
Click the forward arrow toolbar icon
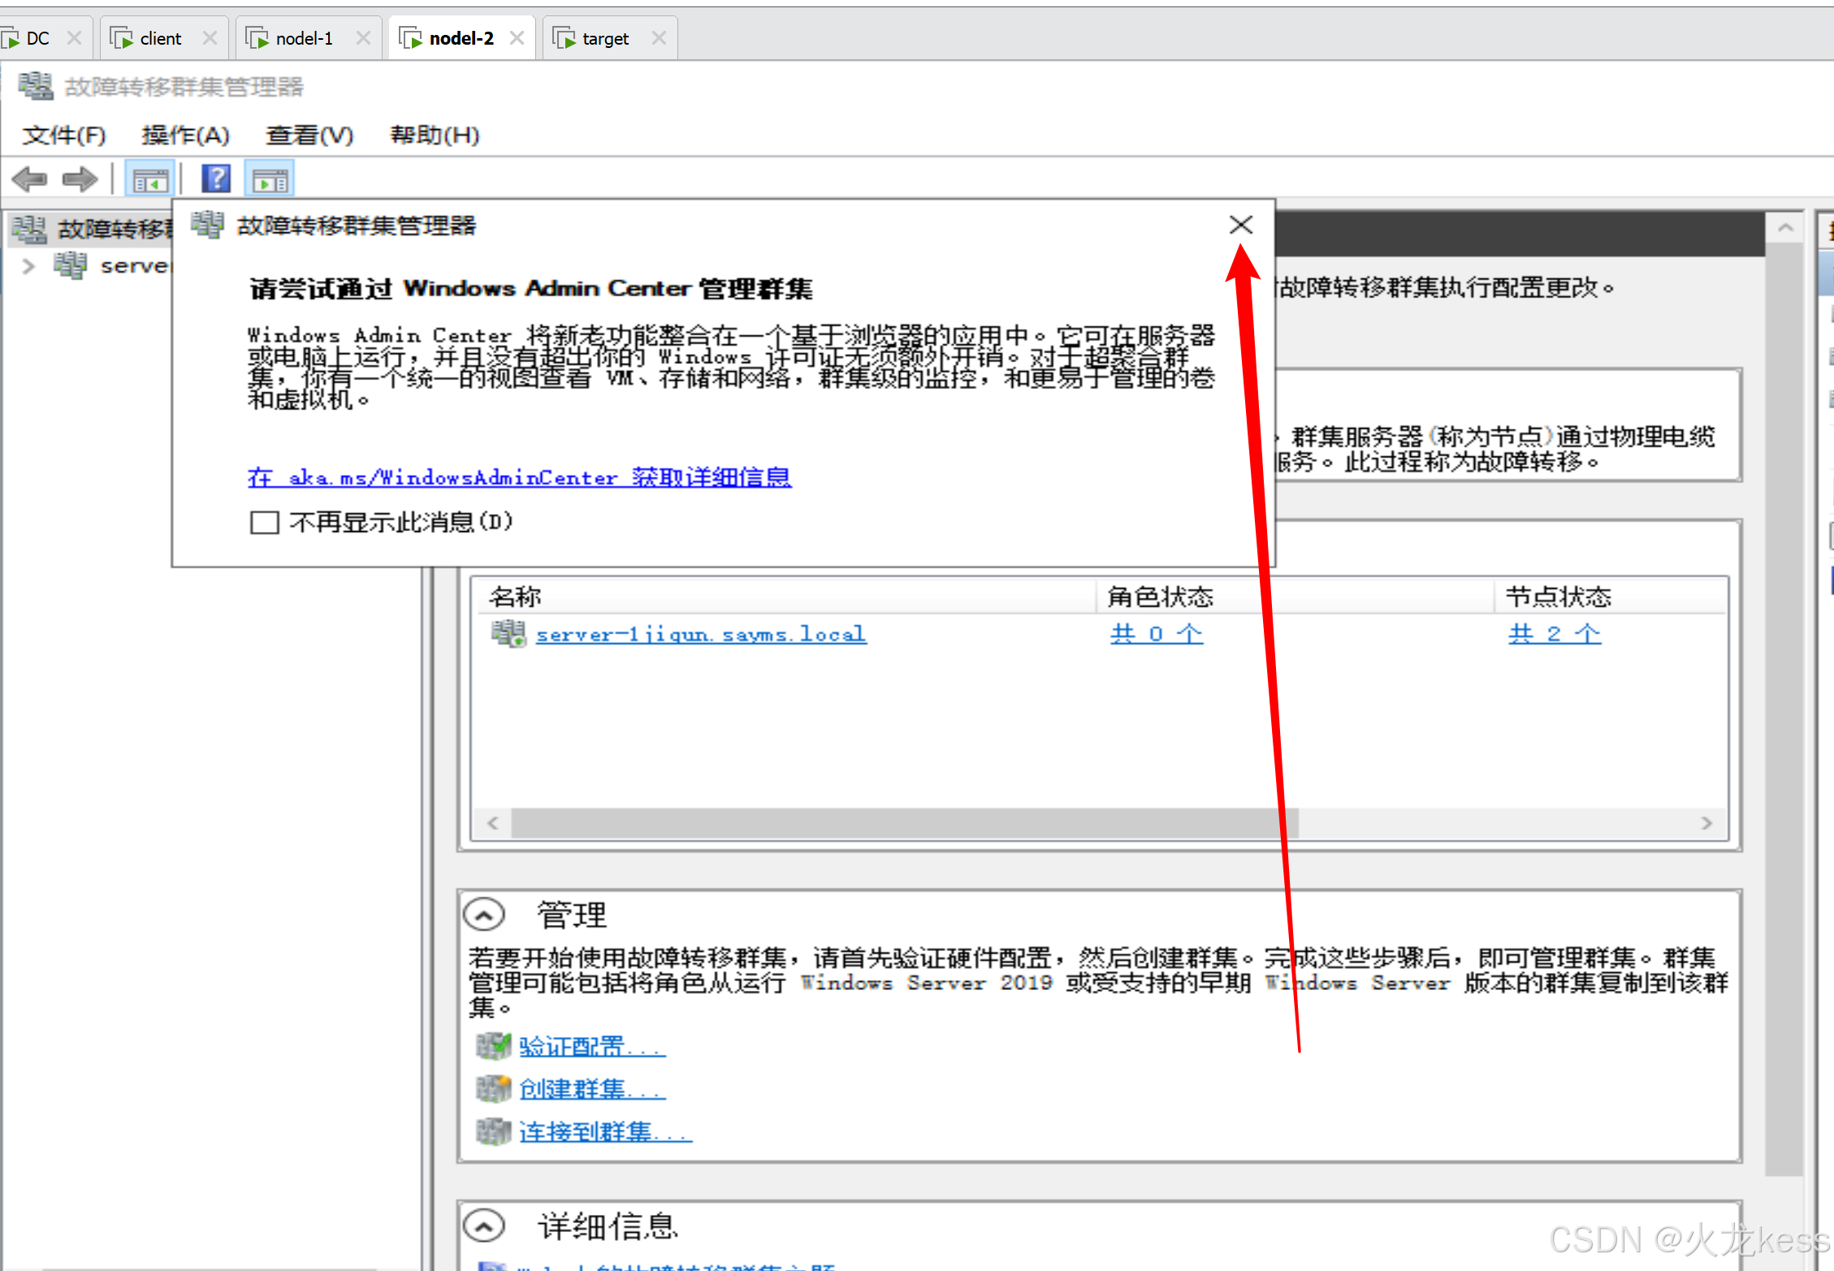pos(80,179)
